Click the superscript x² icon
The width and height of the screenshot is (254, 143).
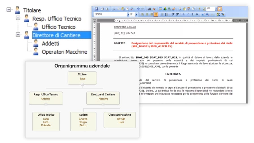click(203, 14)
